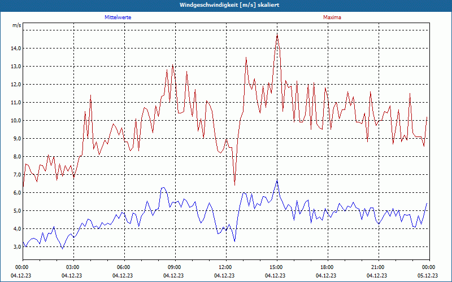The width and height of the screenshot is (452, 282).
Task: Click the chart title Windgeschwindigkeit [m/s] skaliert
Action: (x=229, y=5)
